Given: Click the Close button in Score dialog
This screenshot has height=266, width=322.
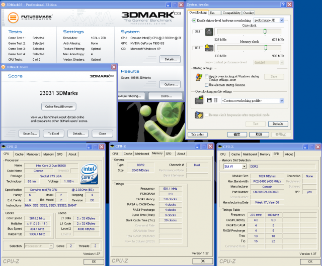Looking at the screenshot, I should [x=102, y=134].
